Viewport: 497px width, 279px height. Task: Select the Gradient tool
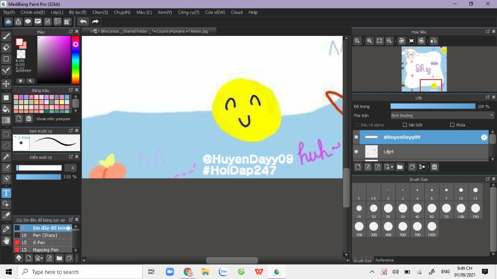pyautogui.click(x=6, y=120)
